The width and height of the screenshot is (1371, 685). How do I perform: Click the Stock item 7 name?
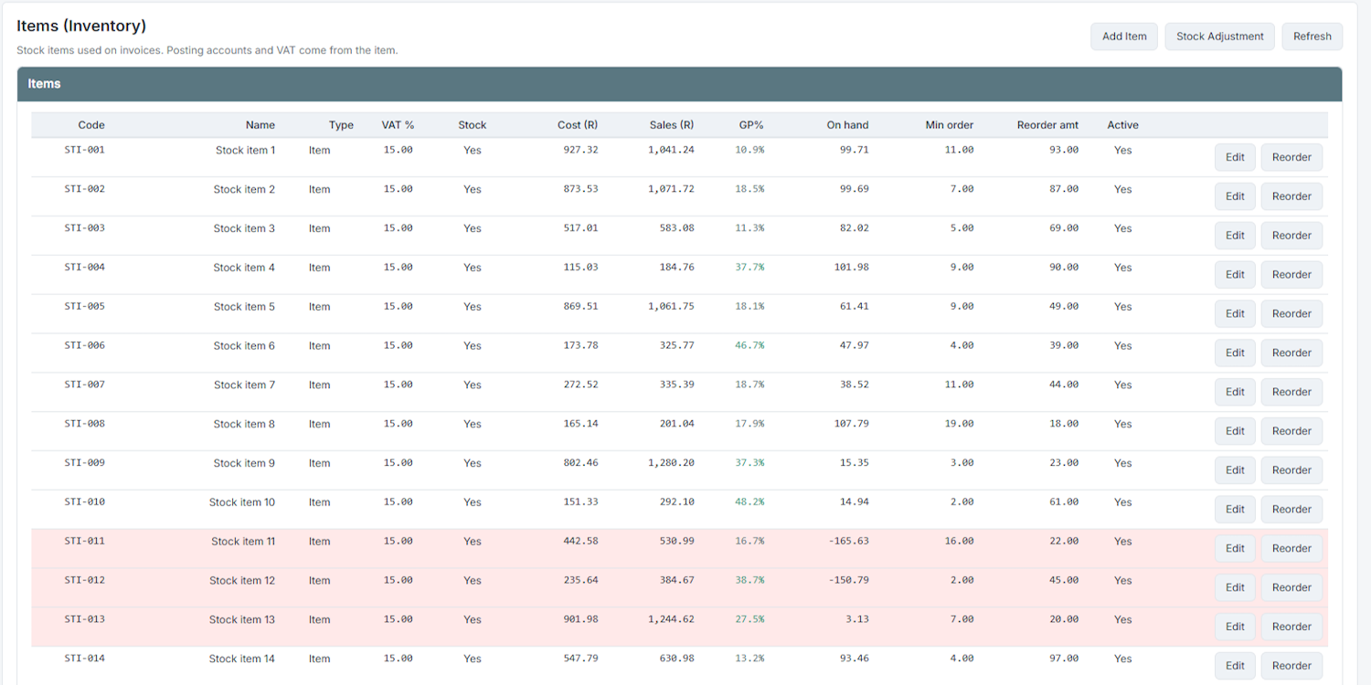point(244,385)
